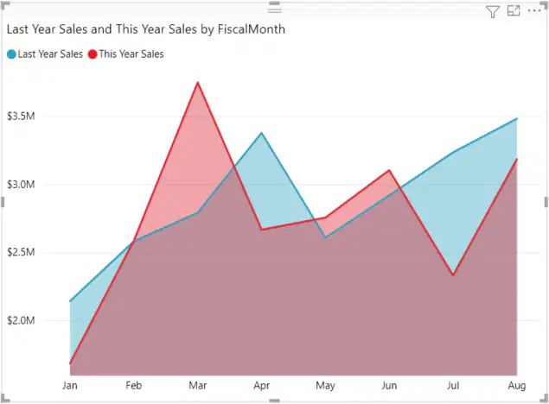Click the right-middle resize handle
The image size is (549, 404).
(546, 202)
